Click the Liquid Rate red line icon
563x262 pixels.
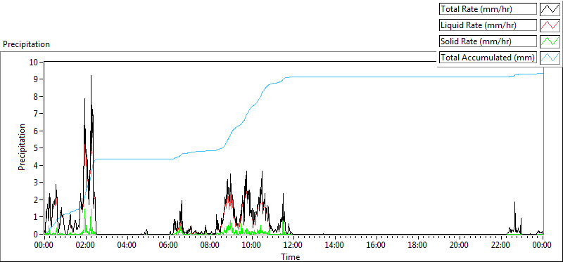[550, 25]
